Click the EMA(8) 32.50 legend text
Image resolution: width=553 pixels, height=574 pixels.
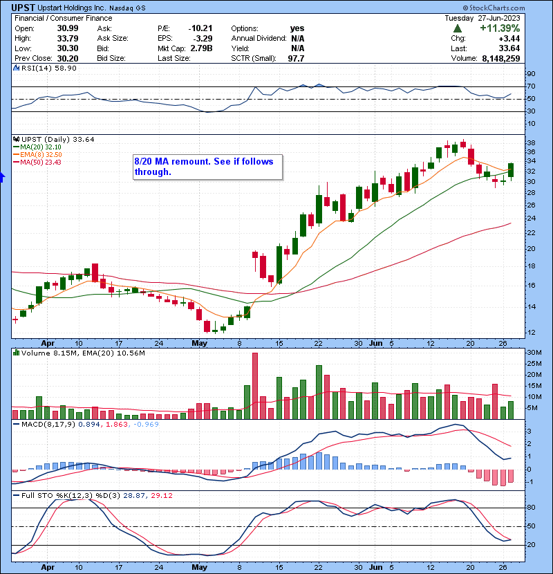41,155
